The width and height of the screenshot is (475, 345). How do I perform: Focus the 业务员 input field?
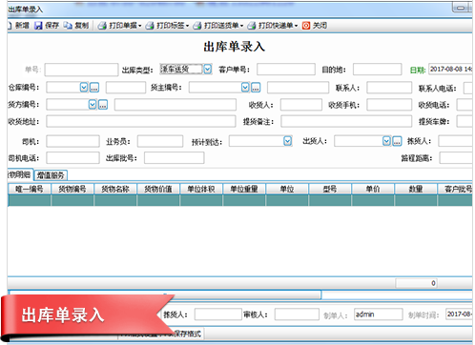pos(160,141)
